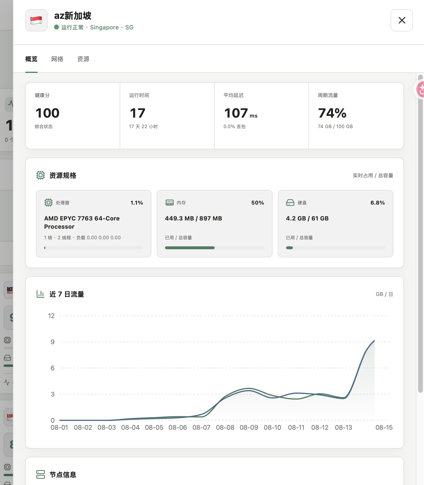Select the 概览 tab
Image resolution: width=424 pixels, height=485 pixels.
[31, 59]
